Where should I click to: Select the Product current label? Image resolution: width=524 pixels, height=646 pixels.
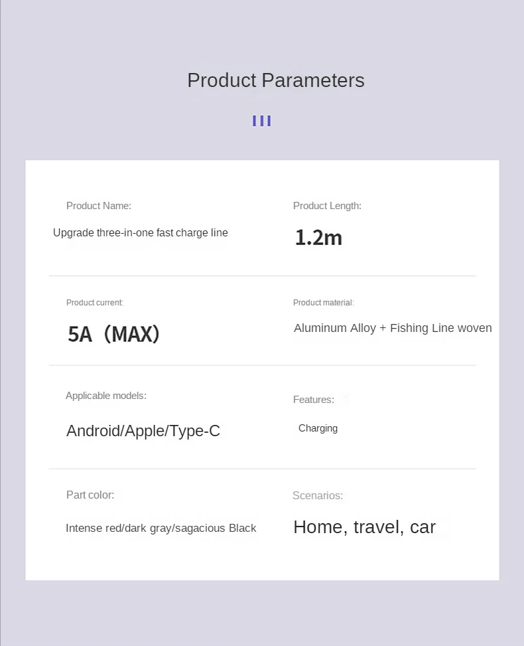point(95,303)
